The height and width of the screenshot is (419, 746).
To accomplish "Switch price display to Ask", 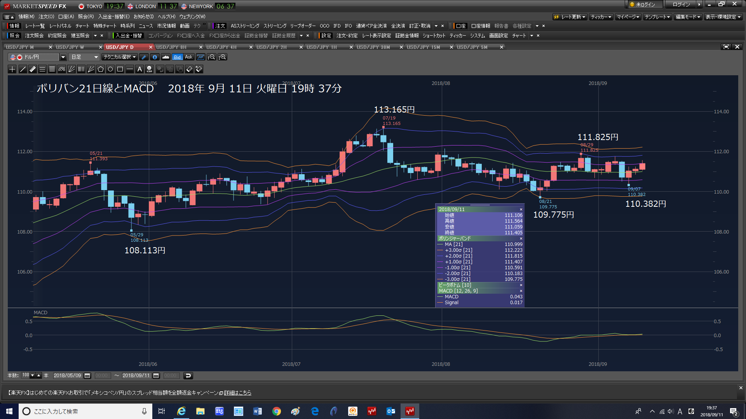I will (188, 57).
